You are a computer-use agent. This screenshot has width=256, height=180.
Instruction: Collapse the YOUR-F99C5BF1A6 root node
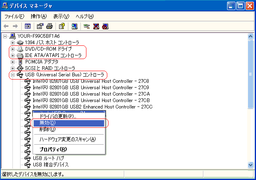click(5, 36)
